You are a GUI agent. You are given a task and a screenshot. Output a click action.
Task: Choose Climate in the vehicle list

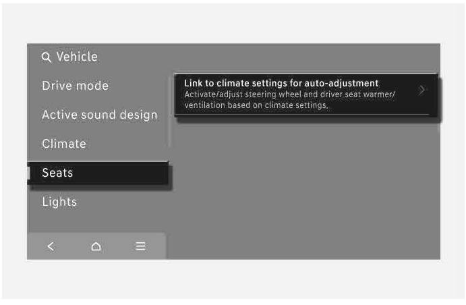(64, 144)
